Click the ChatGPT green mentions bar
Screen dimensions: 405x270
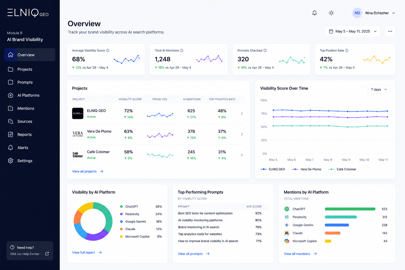350,209
